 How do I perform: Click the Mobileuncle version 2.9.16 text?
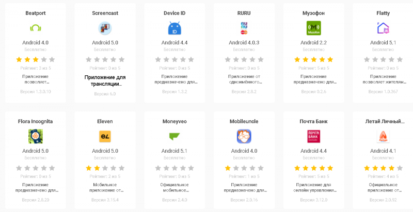[244, 200]
